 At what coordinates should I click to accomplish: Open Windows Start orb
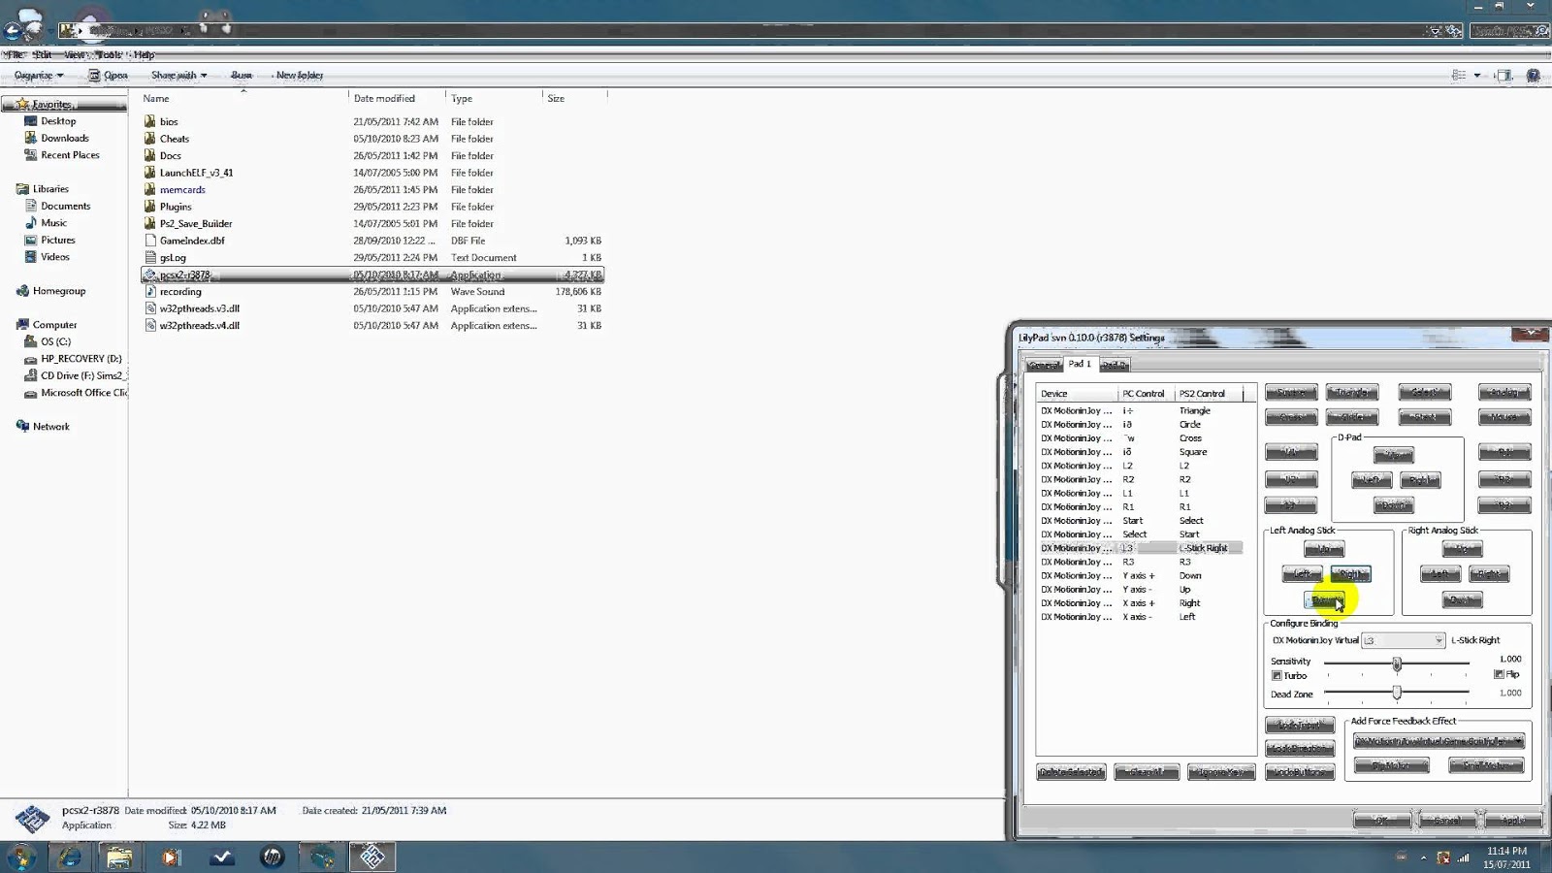click(21, 857)
